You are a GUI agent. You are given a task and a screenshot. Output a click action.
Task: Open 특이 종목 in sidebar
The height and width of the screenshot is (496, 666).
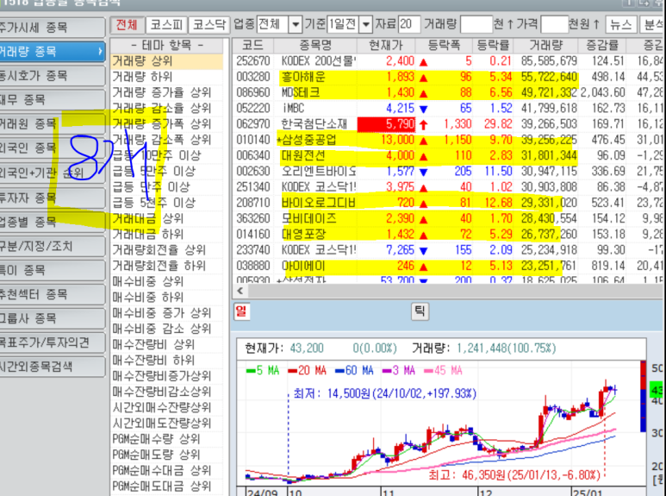pyautogui.click(x=52, y=271)
